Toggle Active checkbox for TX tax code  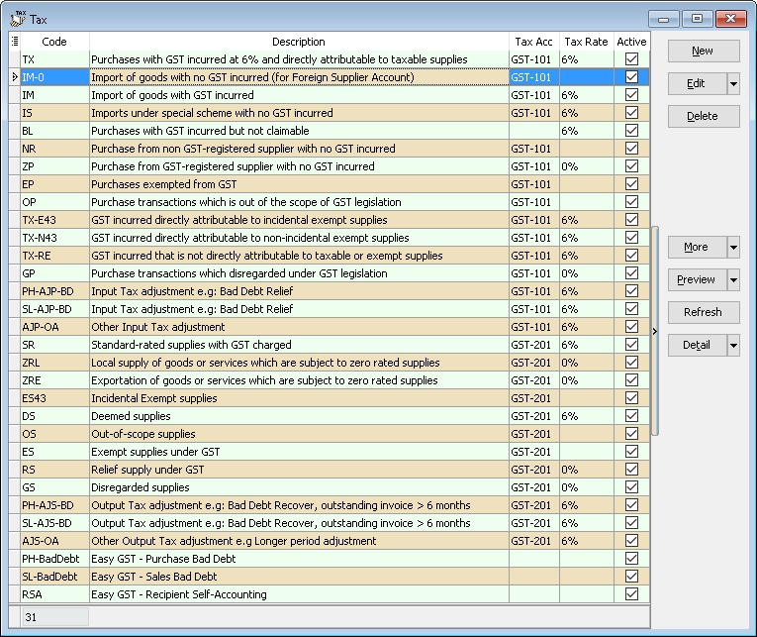click(x=631, y=59)
